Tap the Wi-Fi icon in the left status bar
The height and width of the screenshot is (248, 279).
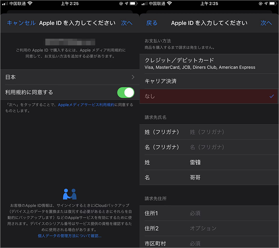(x=30, y=3)
